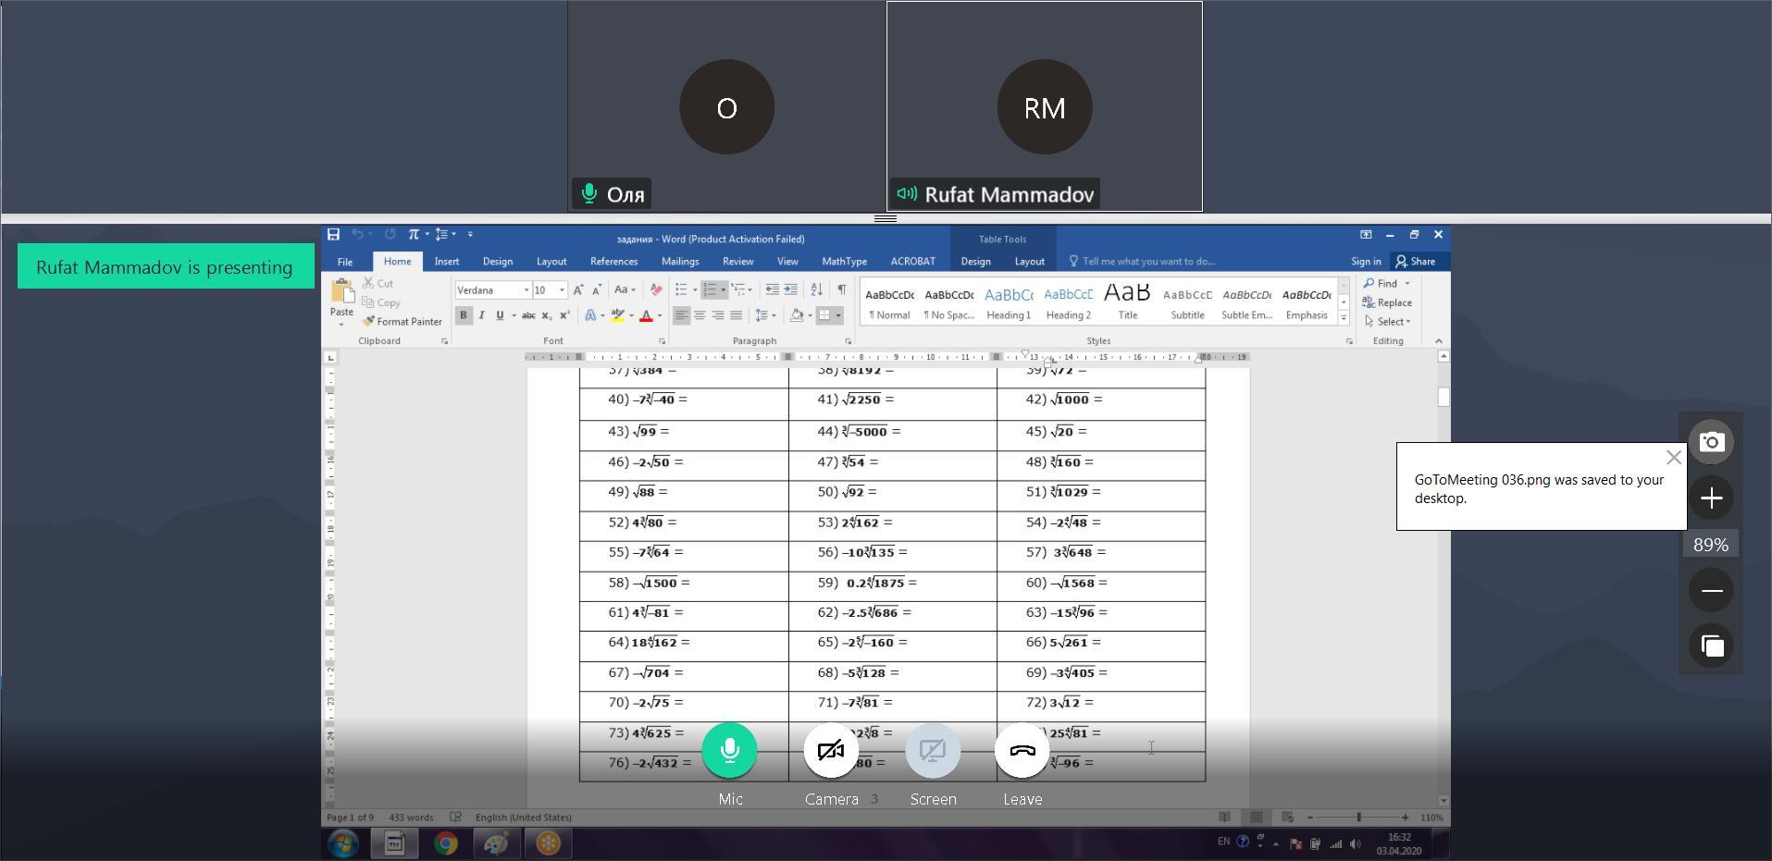Click the stacked windows icon under zoom controls
Viewport: 1772px width, 861px height.
[x=1711, y=646]
